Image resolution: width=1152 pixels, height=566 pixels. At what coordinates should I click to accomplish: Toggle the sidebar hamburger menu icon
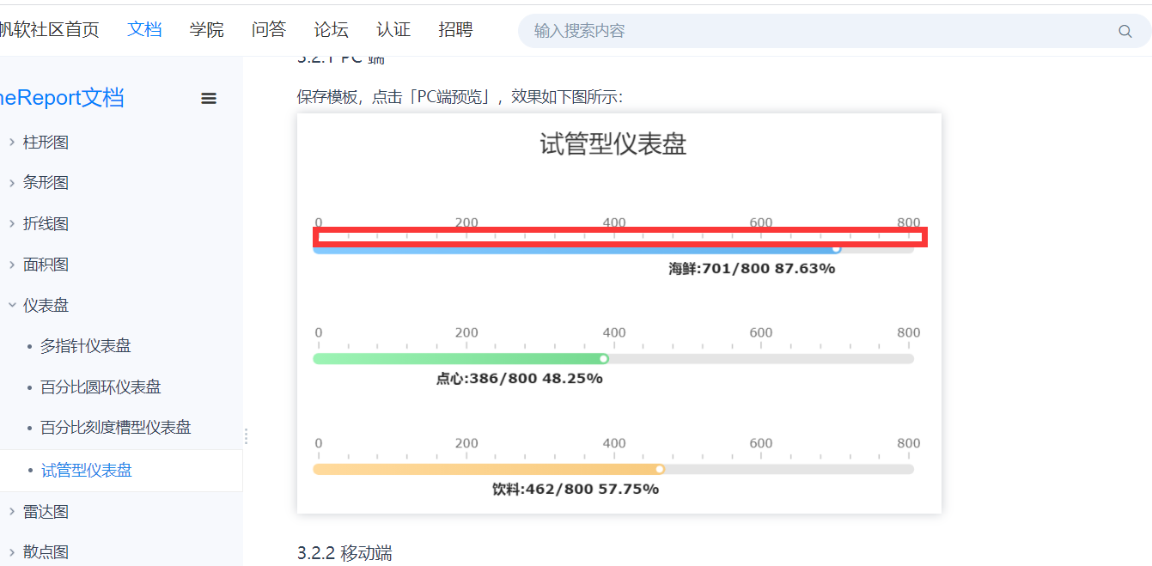click(x=209, y=99)
